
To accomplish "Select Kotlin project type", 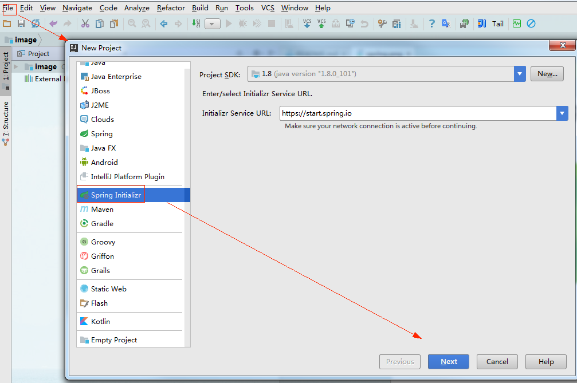I will pyautogui.click(x=131, y=321).
